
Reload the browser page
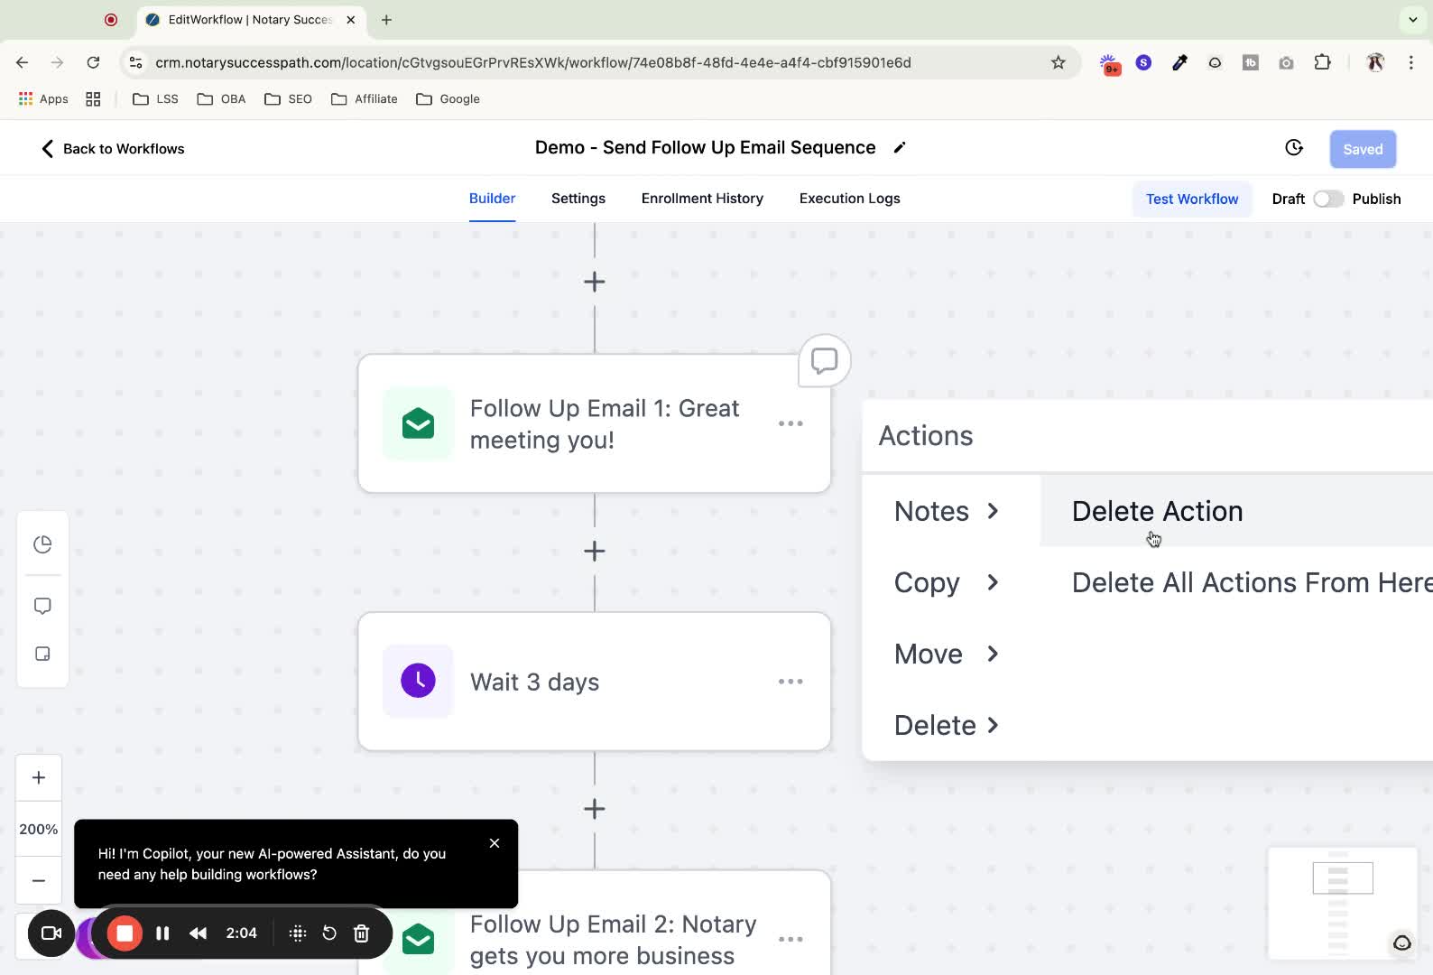pyautogui.click(x=93, y=62)
